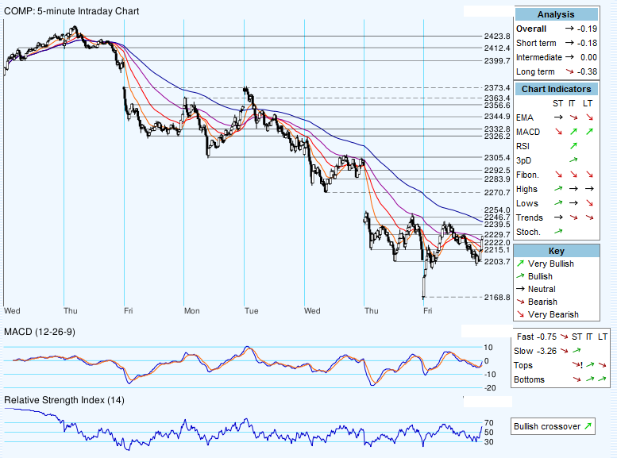
Task: Click the EMA short-term (ST) neutral arrow
Action: coord(558,117)
